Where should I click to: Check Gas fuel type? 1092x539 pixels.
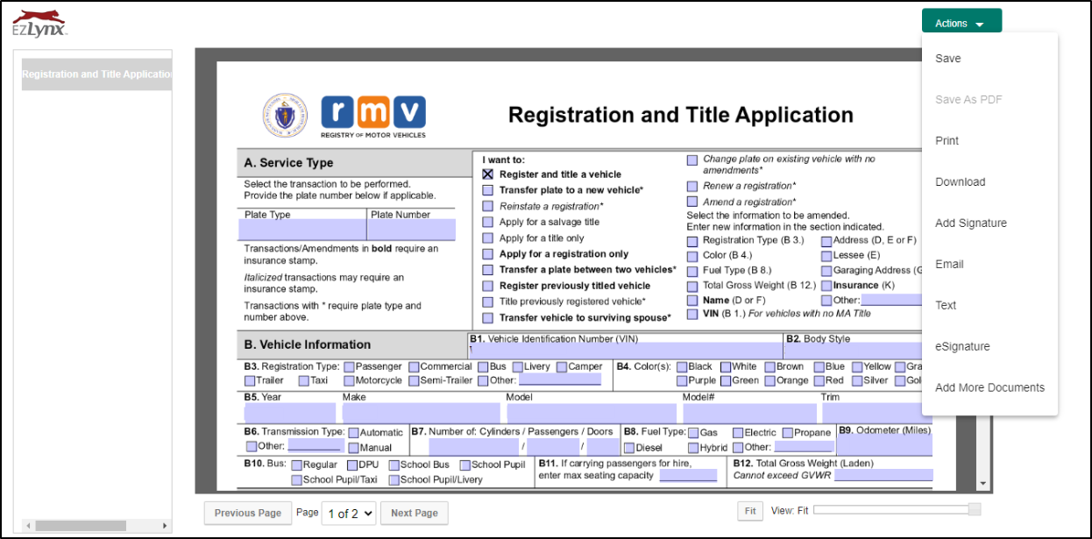(693, 433)
